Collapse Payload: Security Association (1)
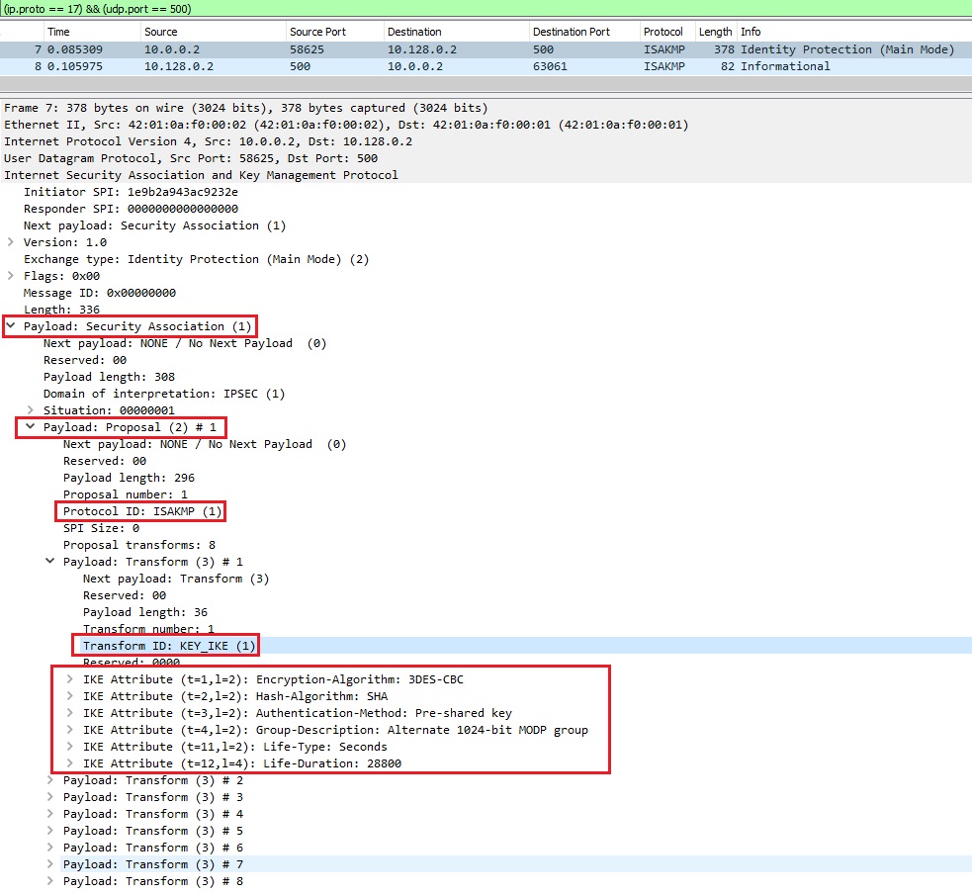 (x=11, y=326)
